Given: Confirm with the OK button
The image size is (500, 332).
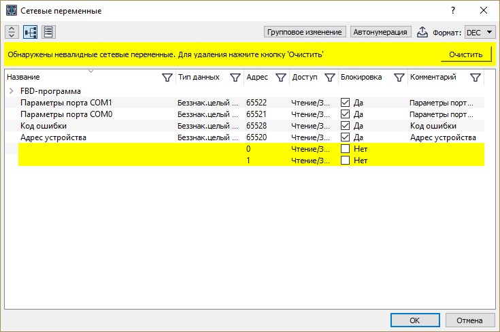Looking at the screenshot, I should click(x=415, y=320).
